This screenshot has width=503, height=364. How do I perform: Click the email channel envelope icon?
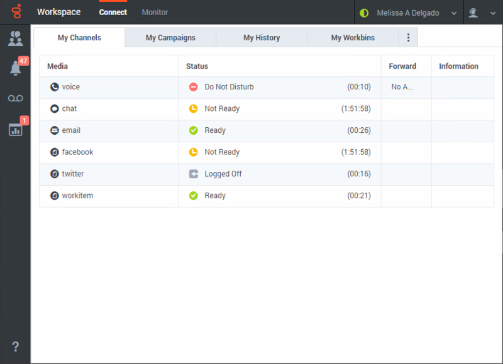(53, 130)
